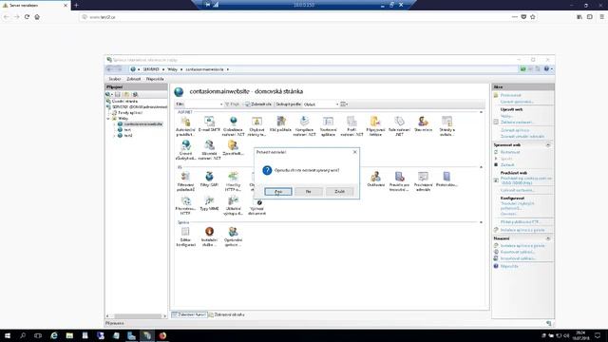
Task: Open the Protokolování icon
Action: tap(446, 180)
